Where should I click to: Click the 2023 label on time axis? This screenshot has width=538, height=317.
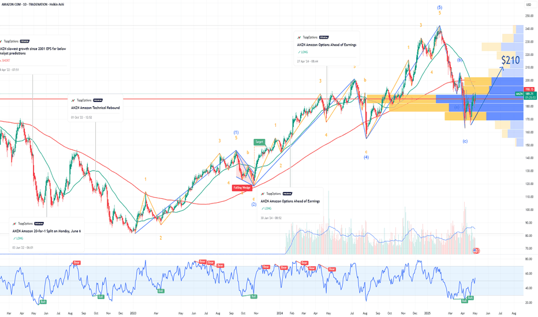[133, 313]
